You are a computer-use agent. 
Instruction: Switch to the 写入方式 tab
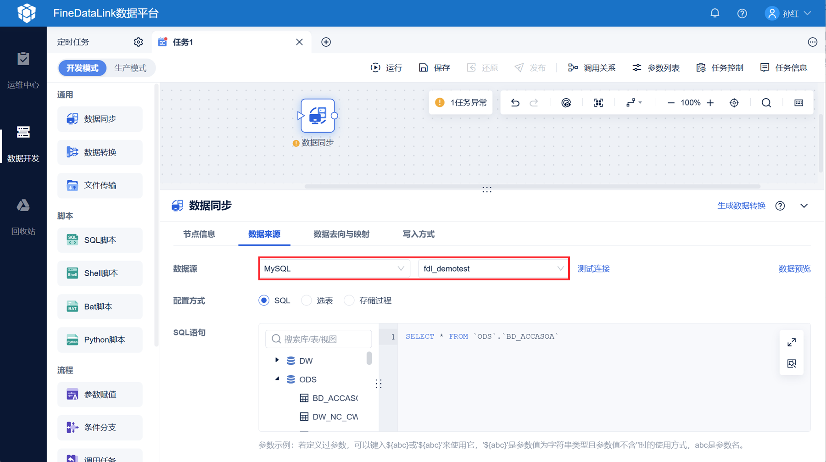pos(419,234)
